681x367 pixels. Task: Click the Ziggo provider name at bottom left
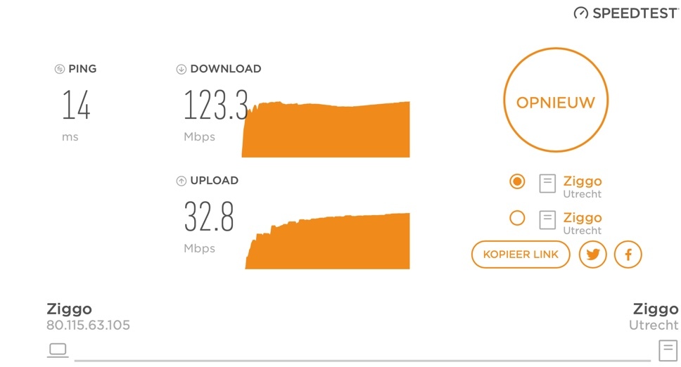[x=70, y=309]
